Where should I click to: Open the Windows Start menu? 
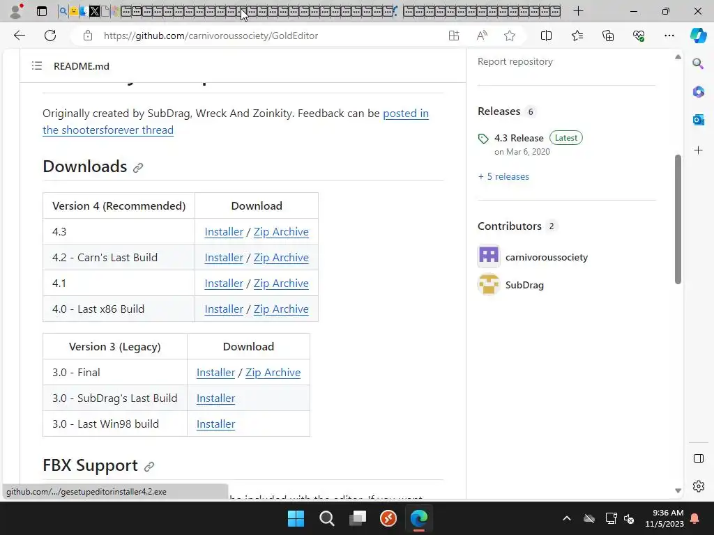point(296,518)
